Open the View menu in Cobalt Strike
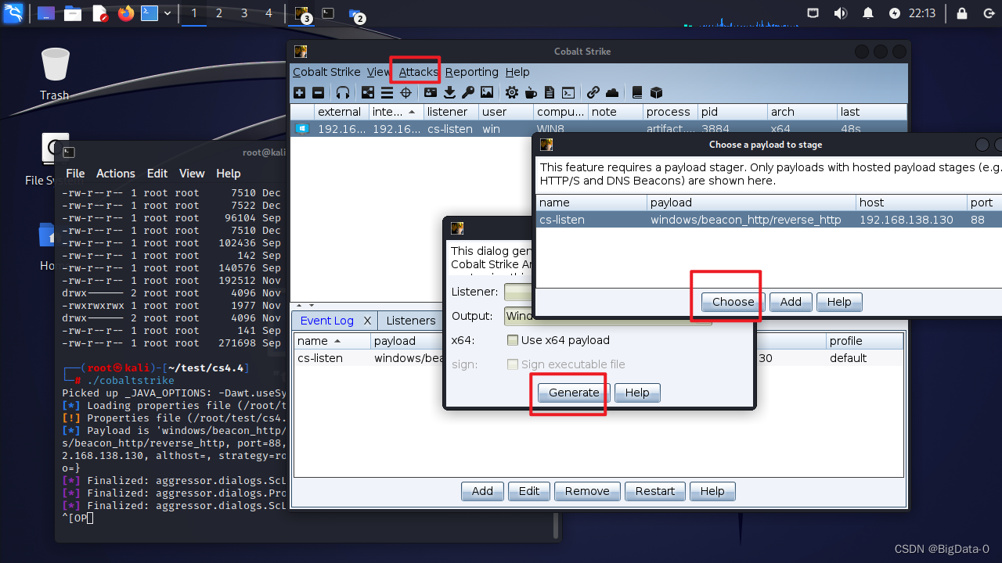1002x563 pixels. pos(378,72)
